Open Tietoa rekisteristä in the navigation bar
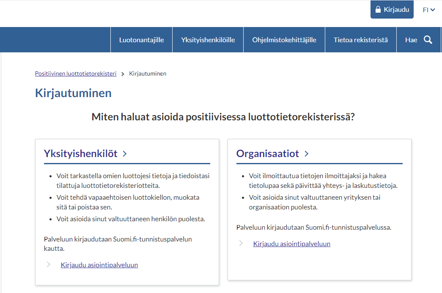The image size is (442, 293). click(x=360, y=40)
